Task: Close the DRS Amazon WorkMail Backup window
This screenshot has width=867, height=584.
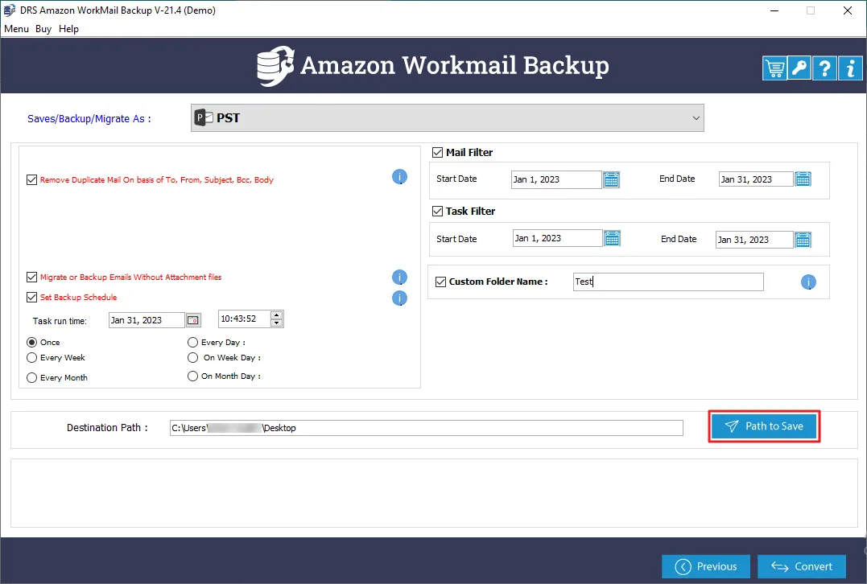Action: 848,10
